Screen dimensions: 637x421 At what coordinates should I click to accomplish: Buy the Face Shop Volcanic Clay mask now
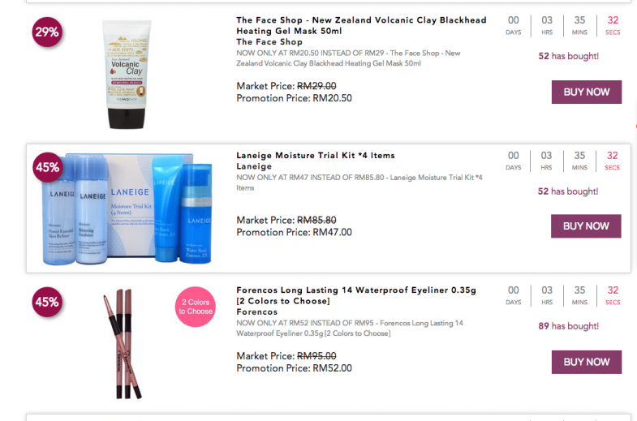[x=586, y=92]
